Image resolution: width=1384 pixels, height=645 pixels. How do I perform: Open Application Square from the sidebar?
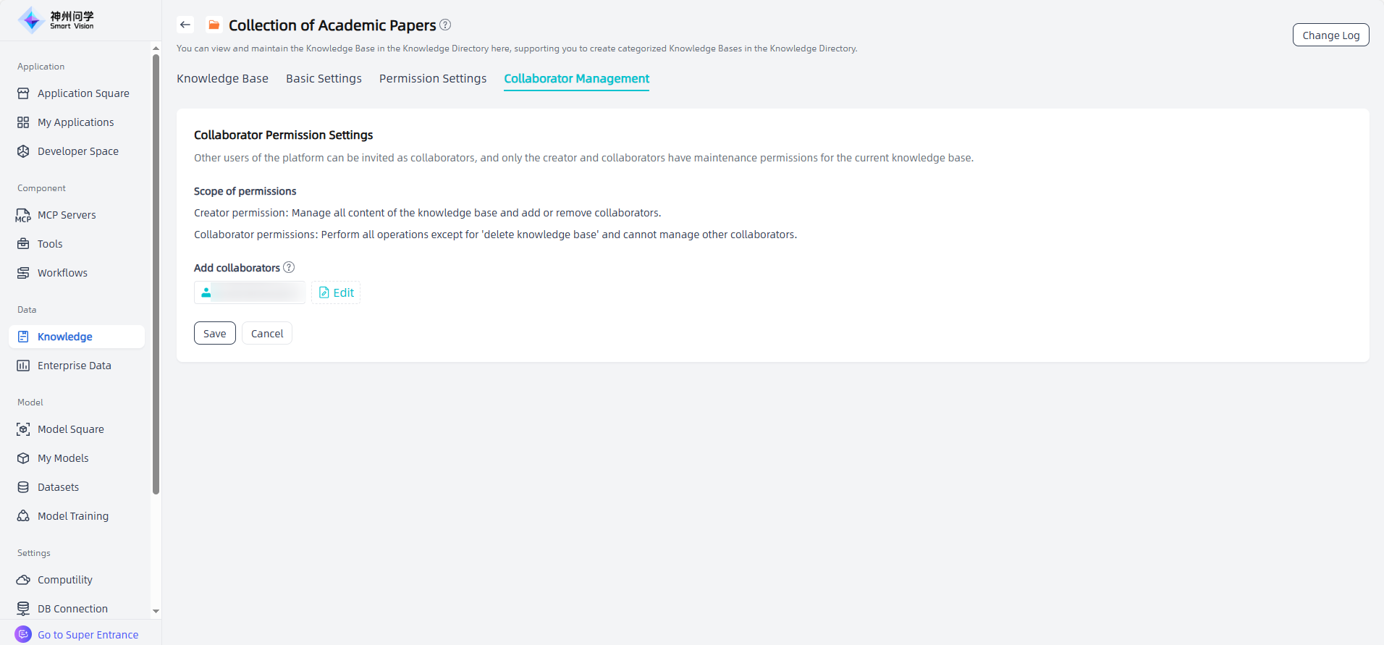(83, 93)
